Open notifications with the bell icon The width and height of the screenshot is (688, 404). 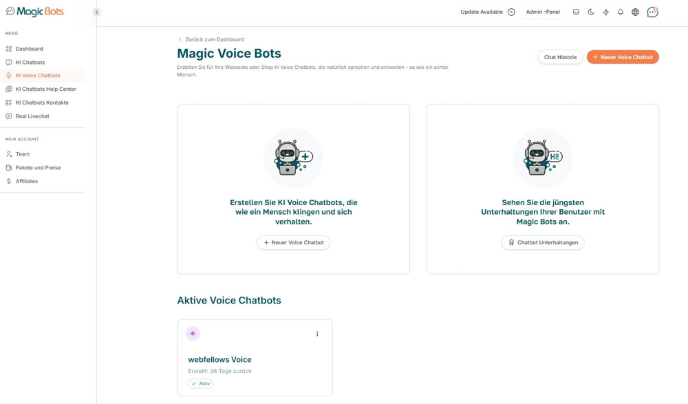pyautogui.click(x=621, y=12)
